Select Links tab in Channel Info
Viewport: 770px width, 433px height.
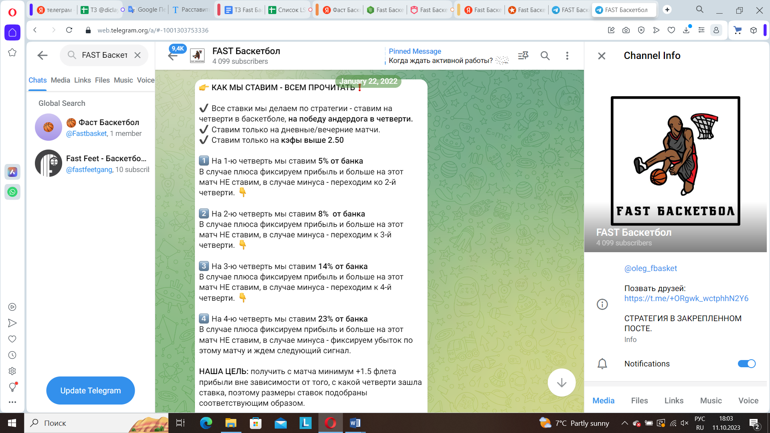674,401
